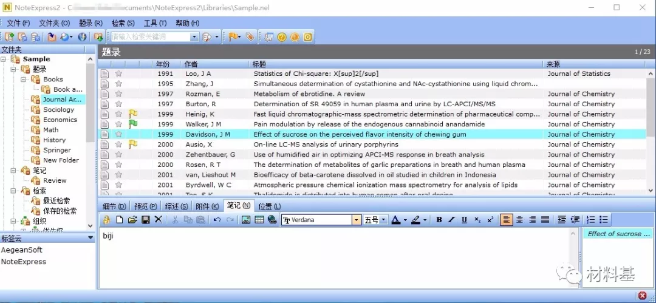Open the font color picker arrow
Screen dimensions: 656x303
coord(405,220)
